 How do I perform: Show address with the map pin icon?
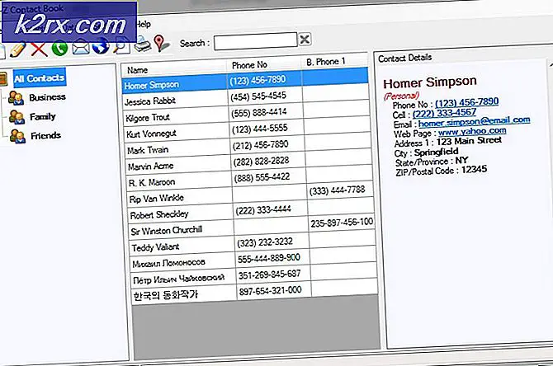(161, 44)
